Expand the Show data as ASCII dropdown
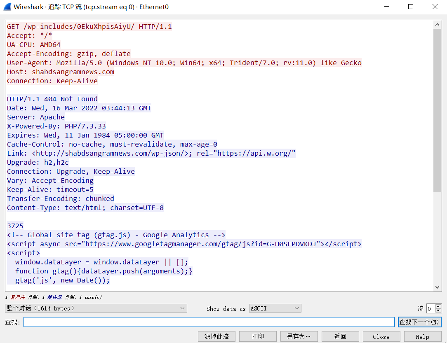 275,308
